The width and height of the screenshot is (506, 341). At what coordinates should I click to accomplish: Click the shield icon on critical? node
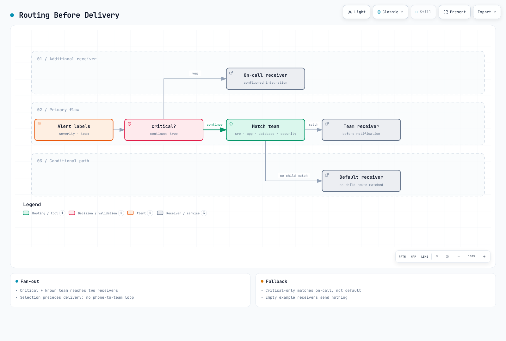coord(129,124)
